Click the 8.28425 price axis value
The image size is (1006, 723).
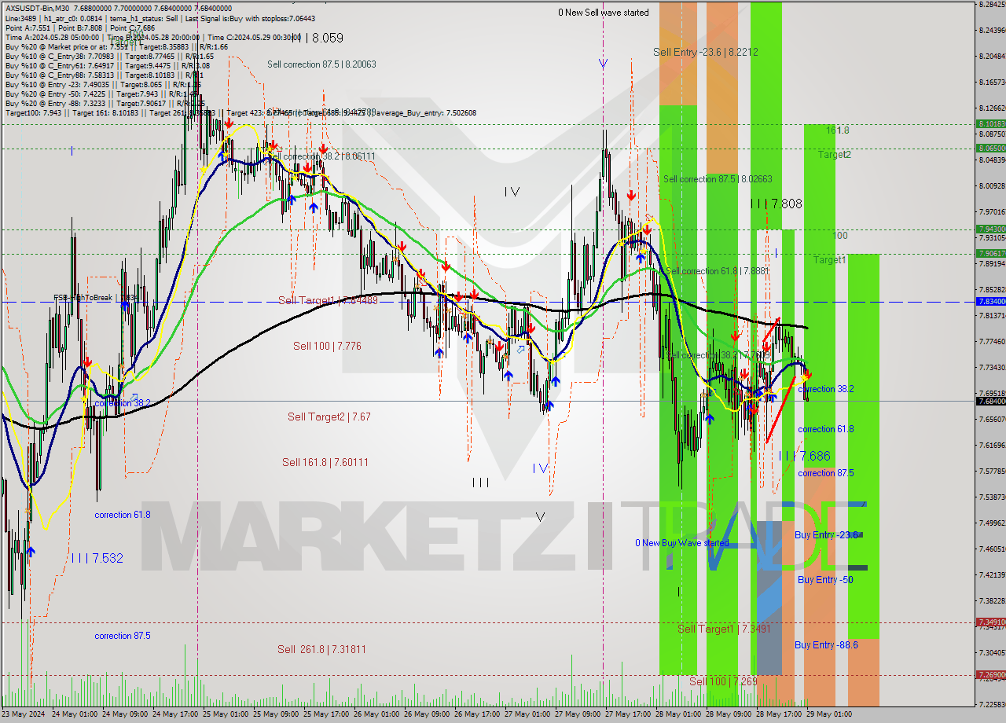click(992, 5)
